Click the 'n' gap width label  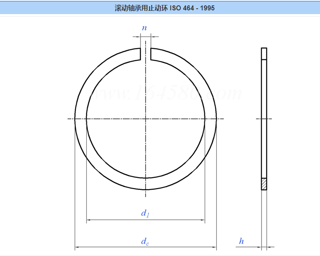pyautogui.click(x=144, y=28)
